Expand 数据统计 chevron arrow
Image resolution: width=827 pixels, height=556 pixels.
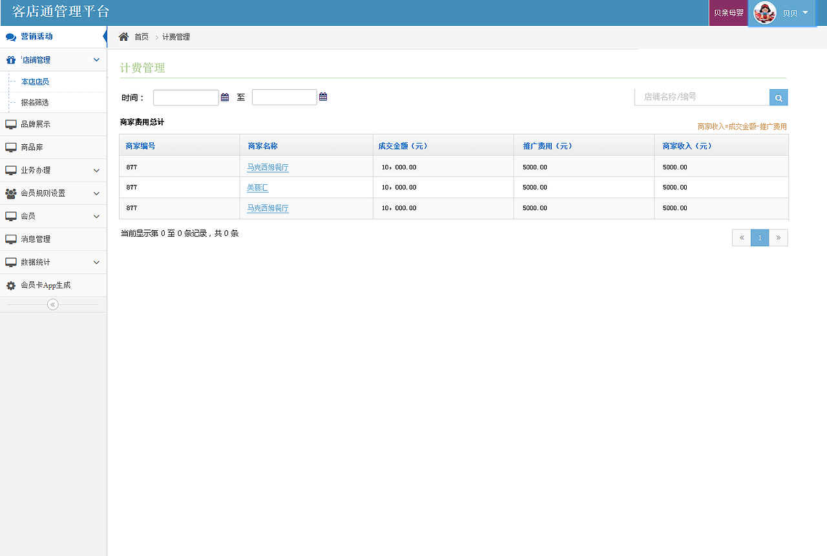(x=96, y=262)
